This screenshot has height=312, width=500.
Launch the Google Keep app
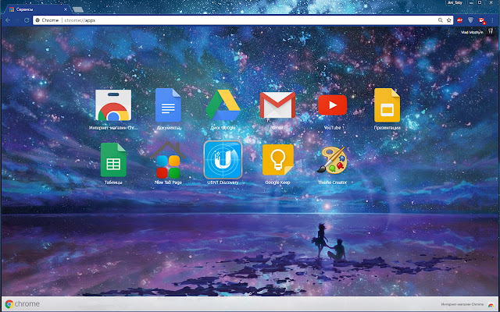(x=277, y=160)
